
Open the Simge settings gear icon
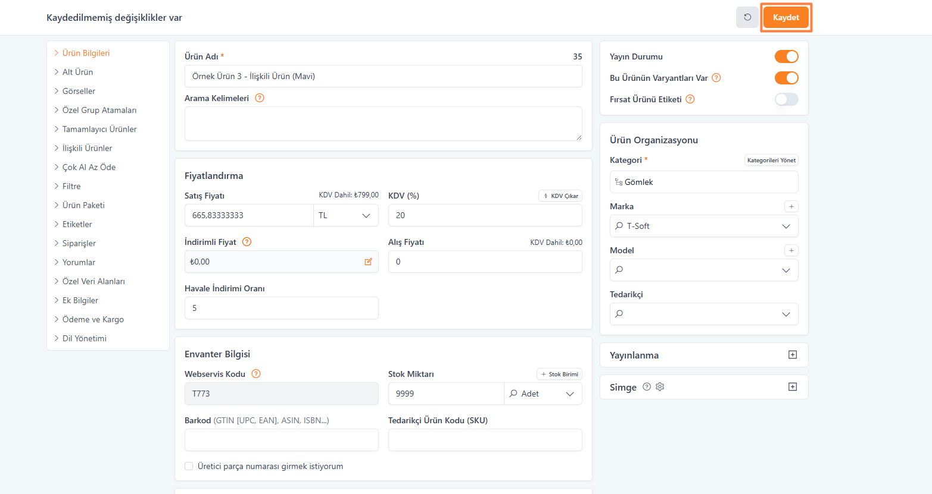[x=660, y=387]
